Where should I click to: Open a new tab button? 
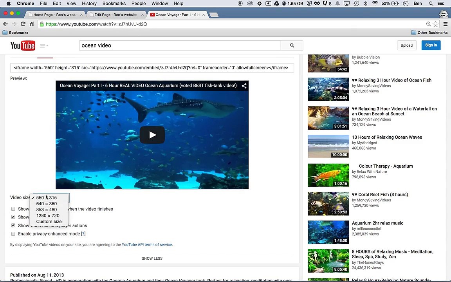pyautogui.click(x=214, y=14)
